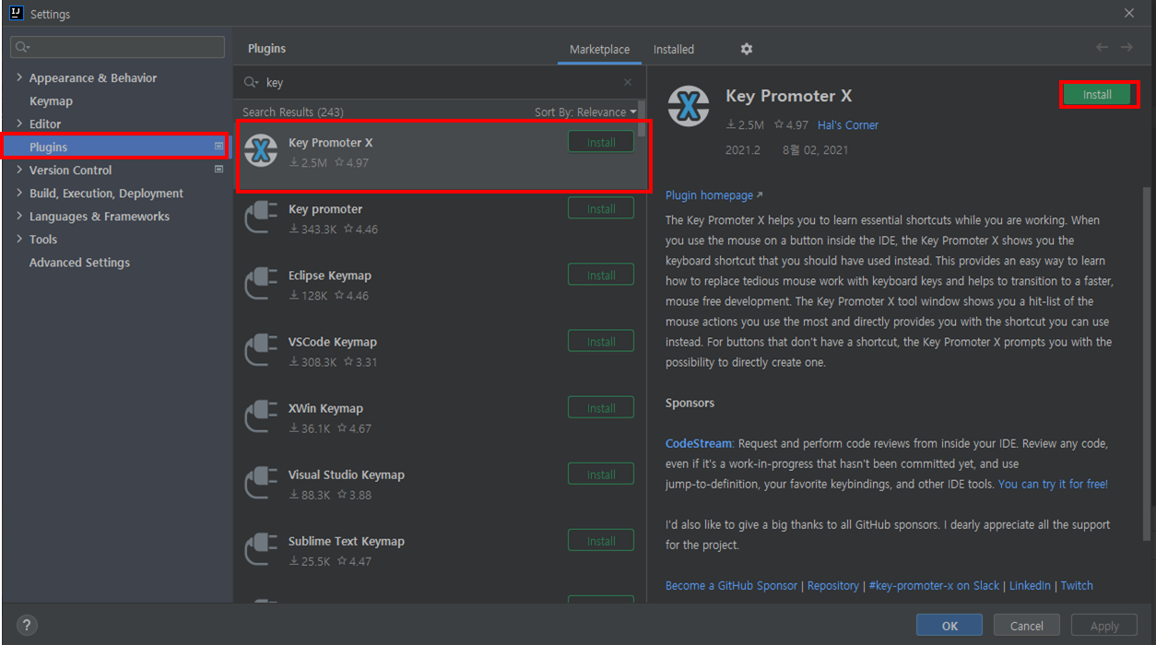Image resolution: width=1156 pixels, height=645 pixels.
Task: Expand the Tools settings node
Action: point(19,239)
